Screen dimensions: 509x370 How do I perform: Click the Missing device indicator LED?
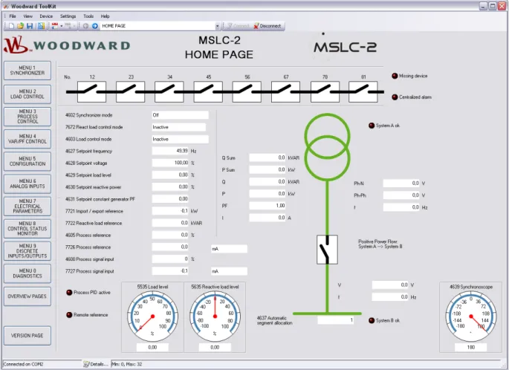coord(395,76)
